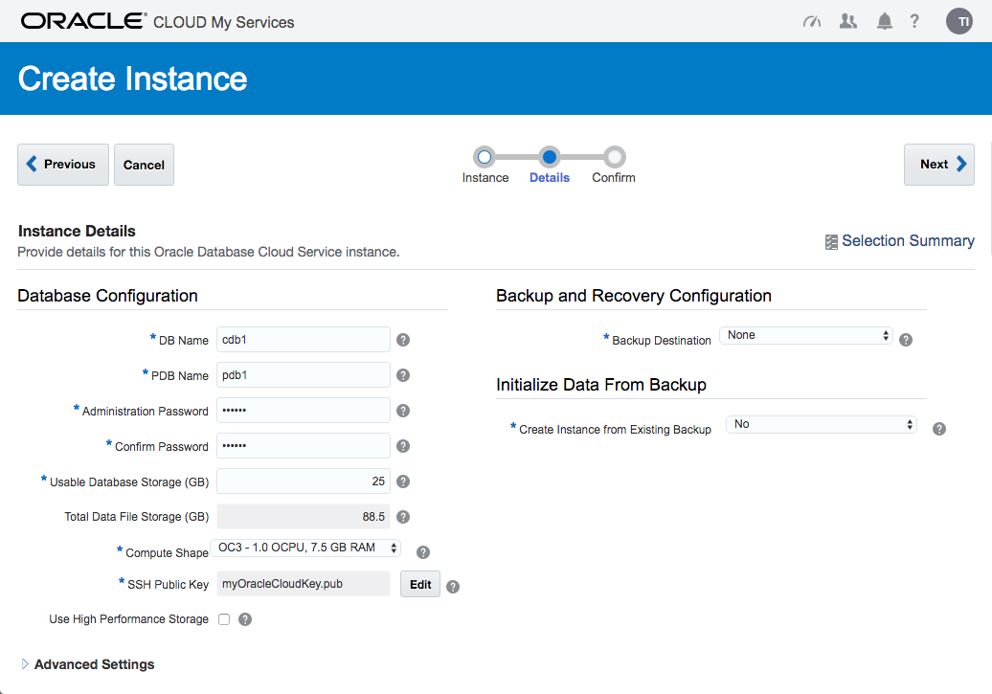Open the Selection Summary link
Screen dimensions: 992x694
click(908, 241)
